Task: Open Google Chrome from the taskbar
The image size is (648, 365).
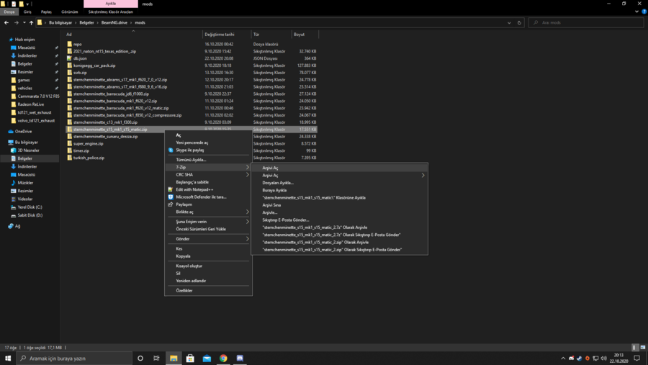Action: [x=223, y=358]
